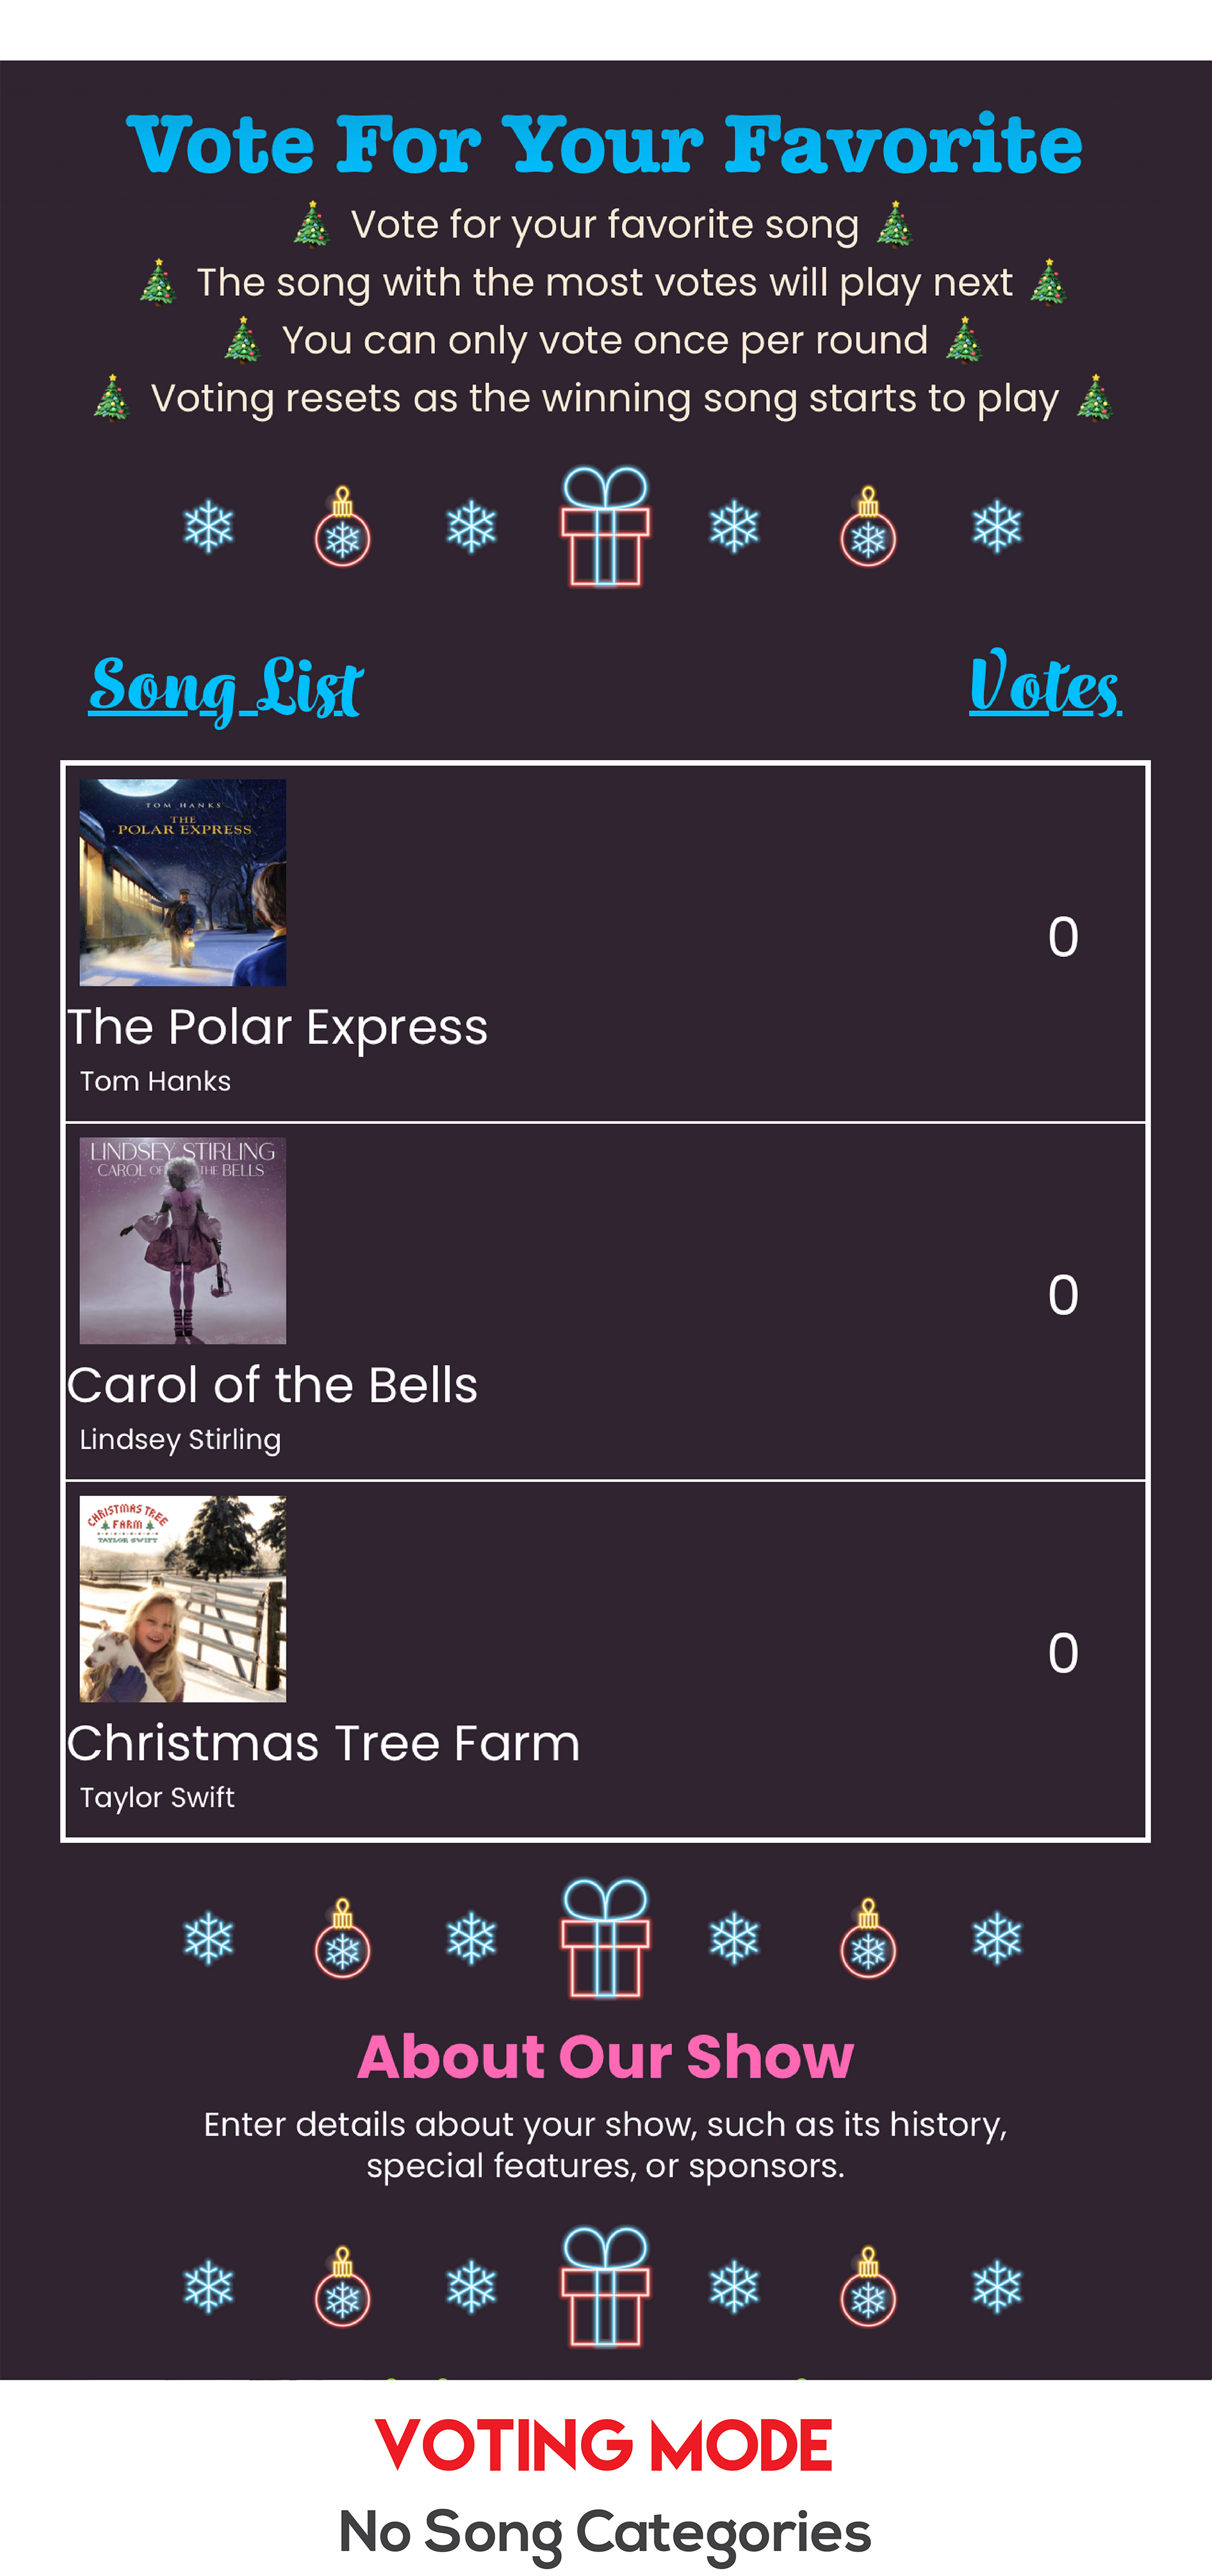Click the VOTING MODE label
The width and height of the screenshot is (1212, 2576).
point(604,2446)
